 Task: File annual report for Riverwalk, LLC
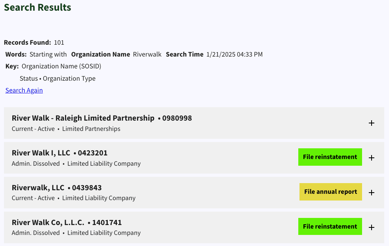[x=330, y=191]
